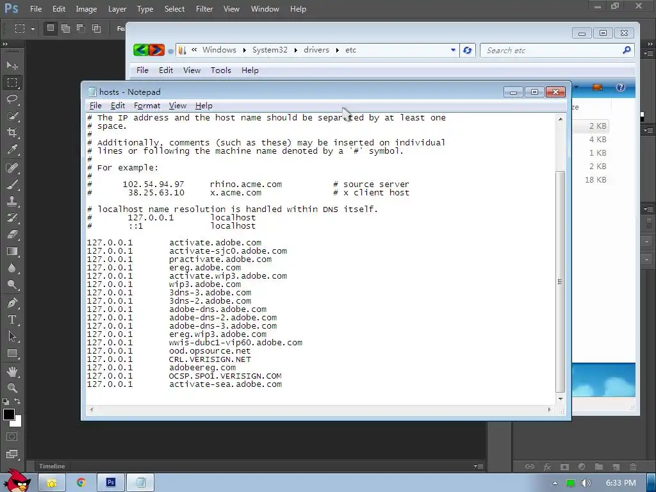Open the Timeline panel flyout menu
The width and height of the screenshot is (656, 492).
pyautogui.click(x=479, y=466)
